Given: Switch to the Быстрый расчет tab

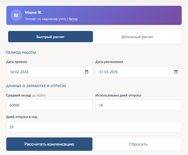Looking at the screenshot, I should 51,37.
